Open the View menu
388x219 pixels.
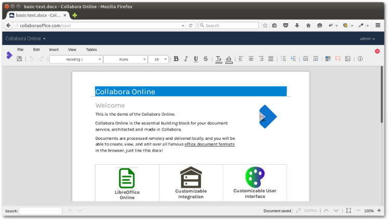(72, 50)
